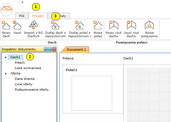Viewport: 171px width, 122px height.
Task: Switch to the Document 1 tab
Action: [x=76, y=49]
